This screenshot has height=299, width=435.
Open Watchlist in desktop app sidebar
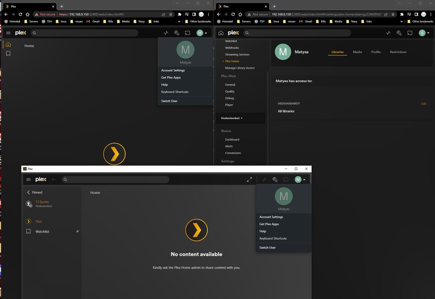pos(42,231)
